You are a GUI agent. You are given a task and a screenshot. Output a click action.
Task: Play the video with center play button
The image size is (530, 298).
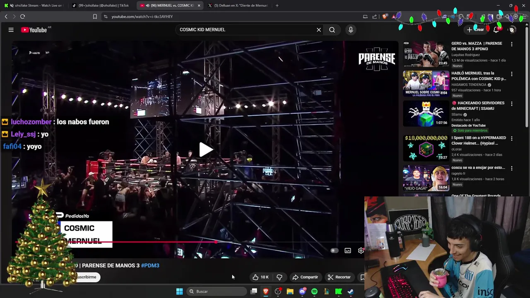(x=206, y=150)
